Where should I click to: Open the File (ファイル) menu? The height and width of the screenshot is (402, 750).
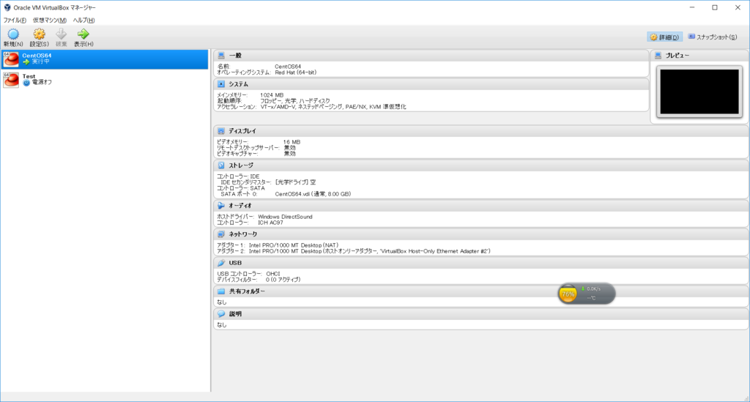[15, 20]
